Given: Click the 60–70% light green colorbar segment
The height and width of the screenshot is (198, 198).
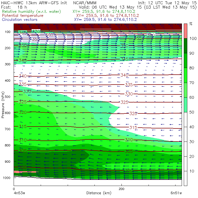Looking at the screenshot, I should [x=185, y=90].
